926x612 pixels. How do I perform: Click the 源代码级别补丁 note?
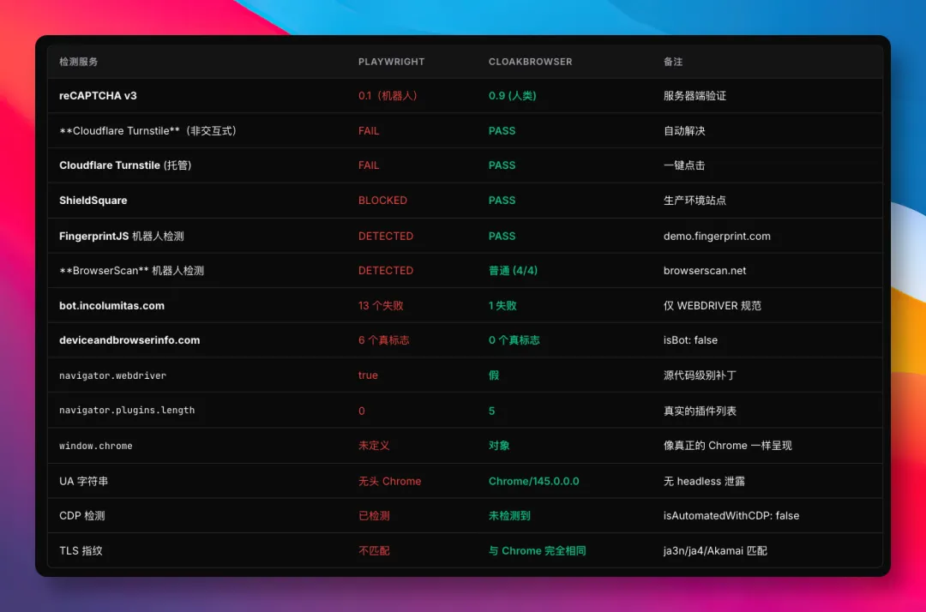click(x=700, y=375)
